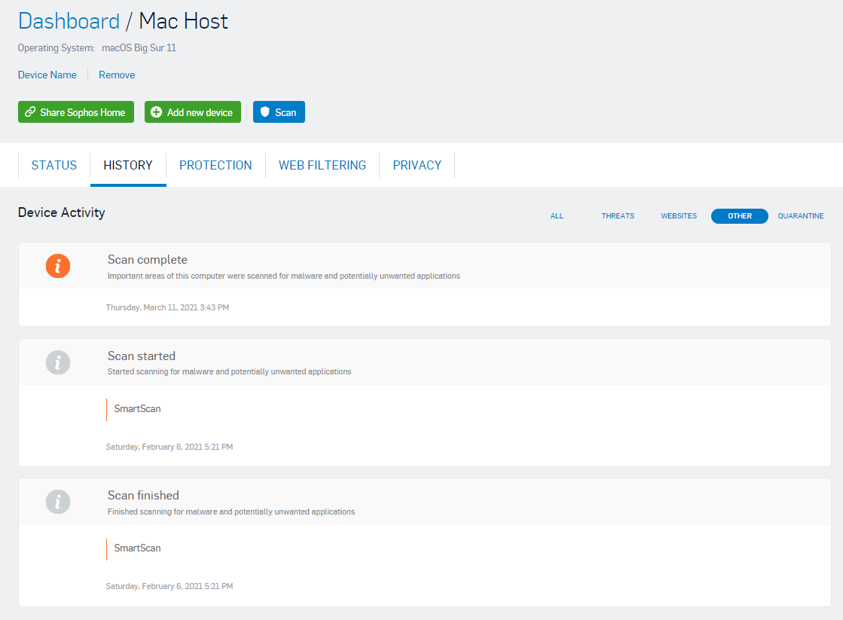Select the History tab

[128, 165]
